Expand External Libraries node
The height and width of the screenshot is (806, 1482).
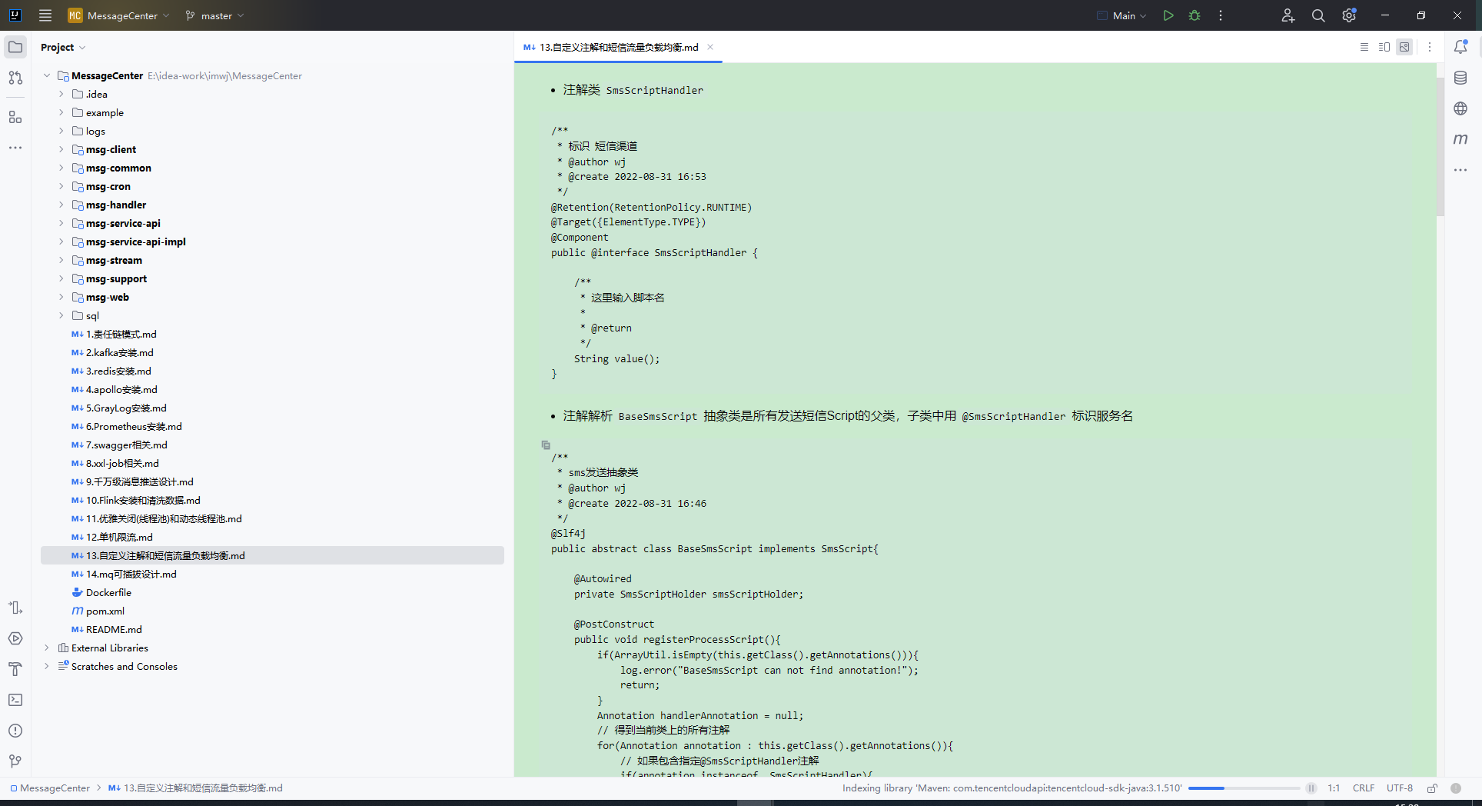[47, 648]
